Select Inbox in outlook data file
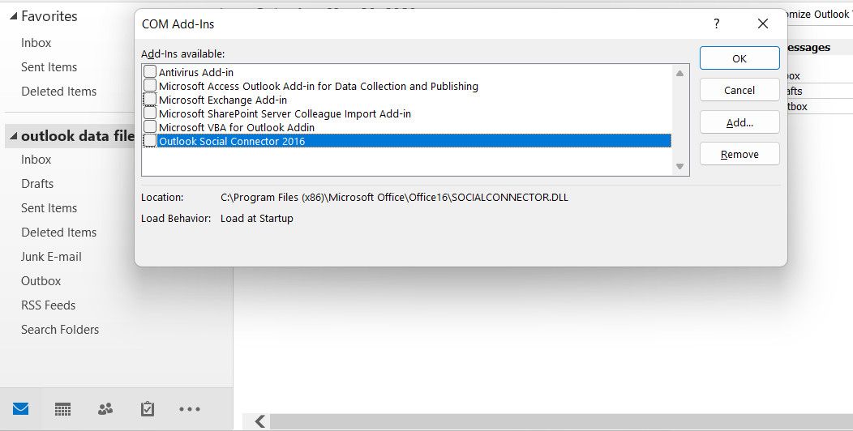The image size is (853, 431). click(x=36, y=160)
